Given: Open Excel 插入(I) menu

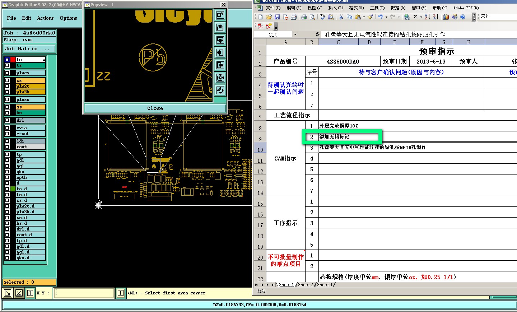Looking at the screenshot, I should click(x=336, y=8).
